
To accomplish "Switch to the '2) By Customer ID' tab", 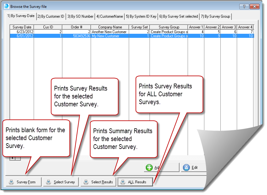I will pyautogui.click(x=51, y=16).
